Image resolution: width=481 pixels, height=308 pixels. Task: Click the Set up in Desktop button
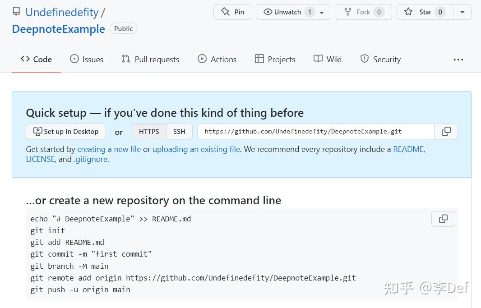pos(66,131)
